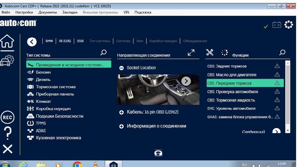Open the dotted ring settings icon at top right
The width and height of the screenshot is (299, 167).
(289, 24)
